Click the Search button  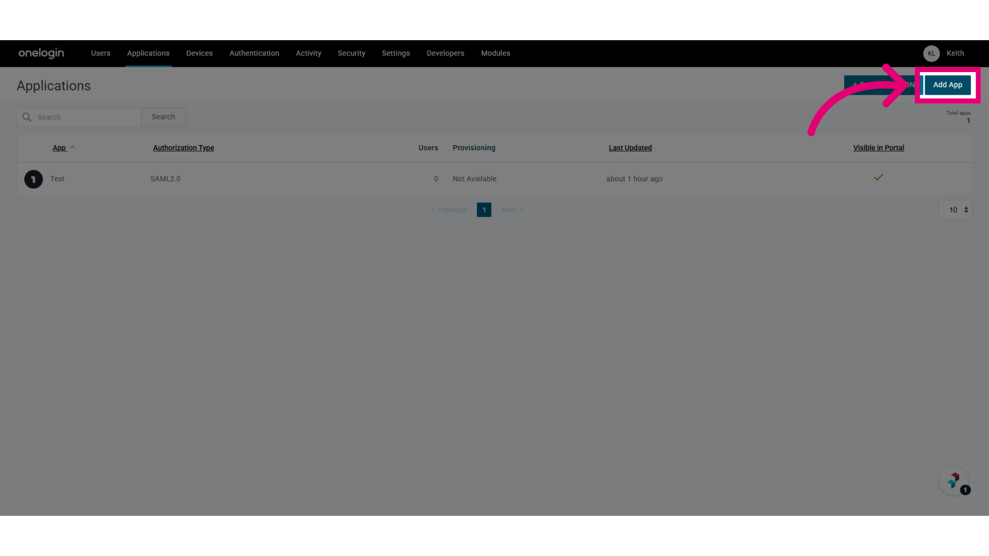[163, 117]
